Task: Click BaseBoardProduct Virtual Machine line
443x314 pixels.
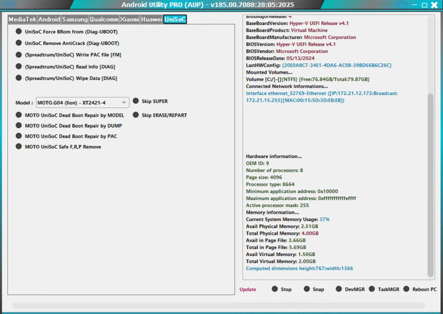Action: (287, 30)
